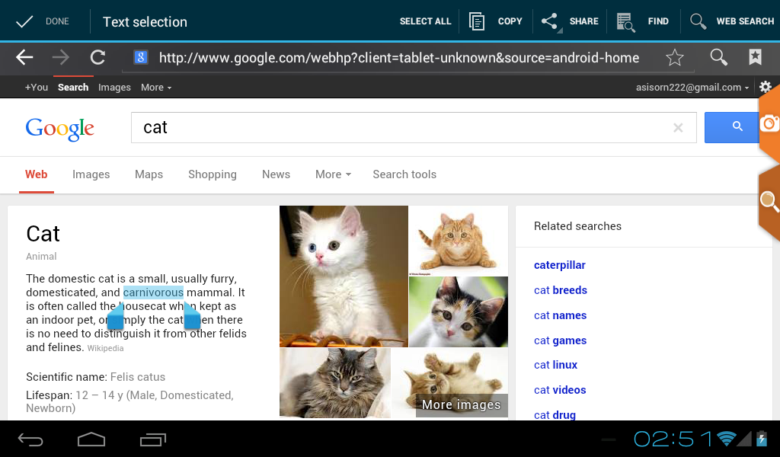Open related search cat games

click(x=560, y=340)
